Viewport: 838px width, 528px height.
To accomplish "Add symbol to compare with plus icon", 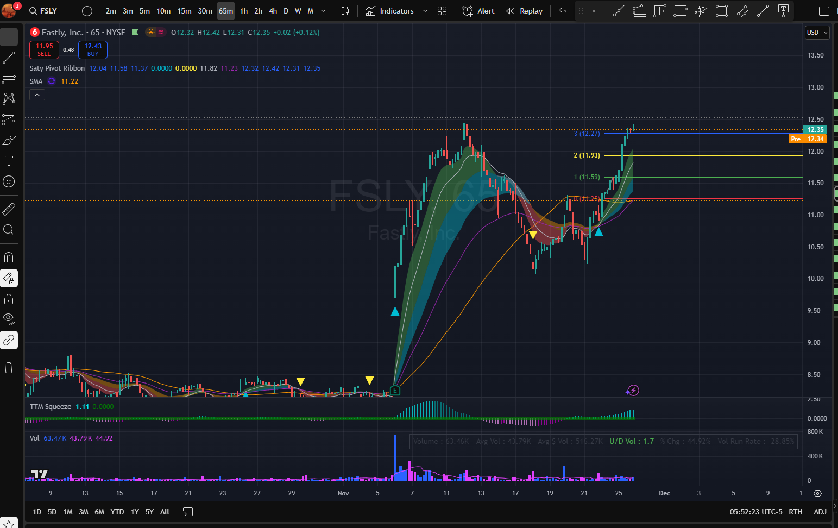I will click(x=87, y=11).
